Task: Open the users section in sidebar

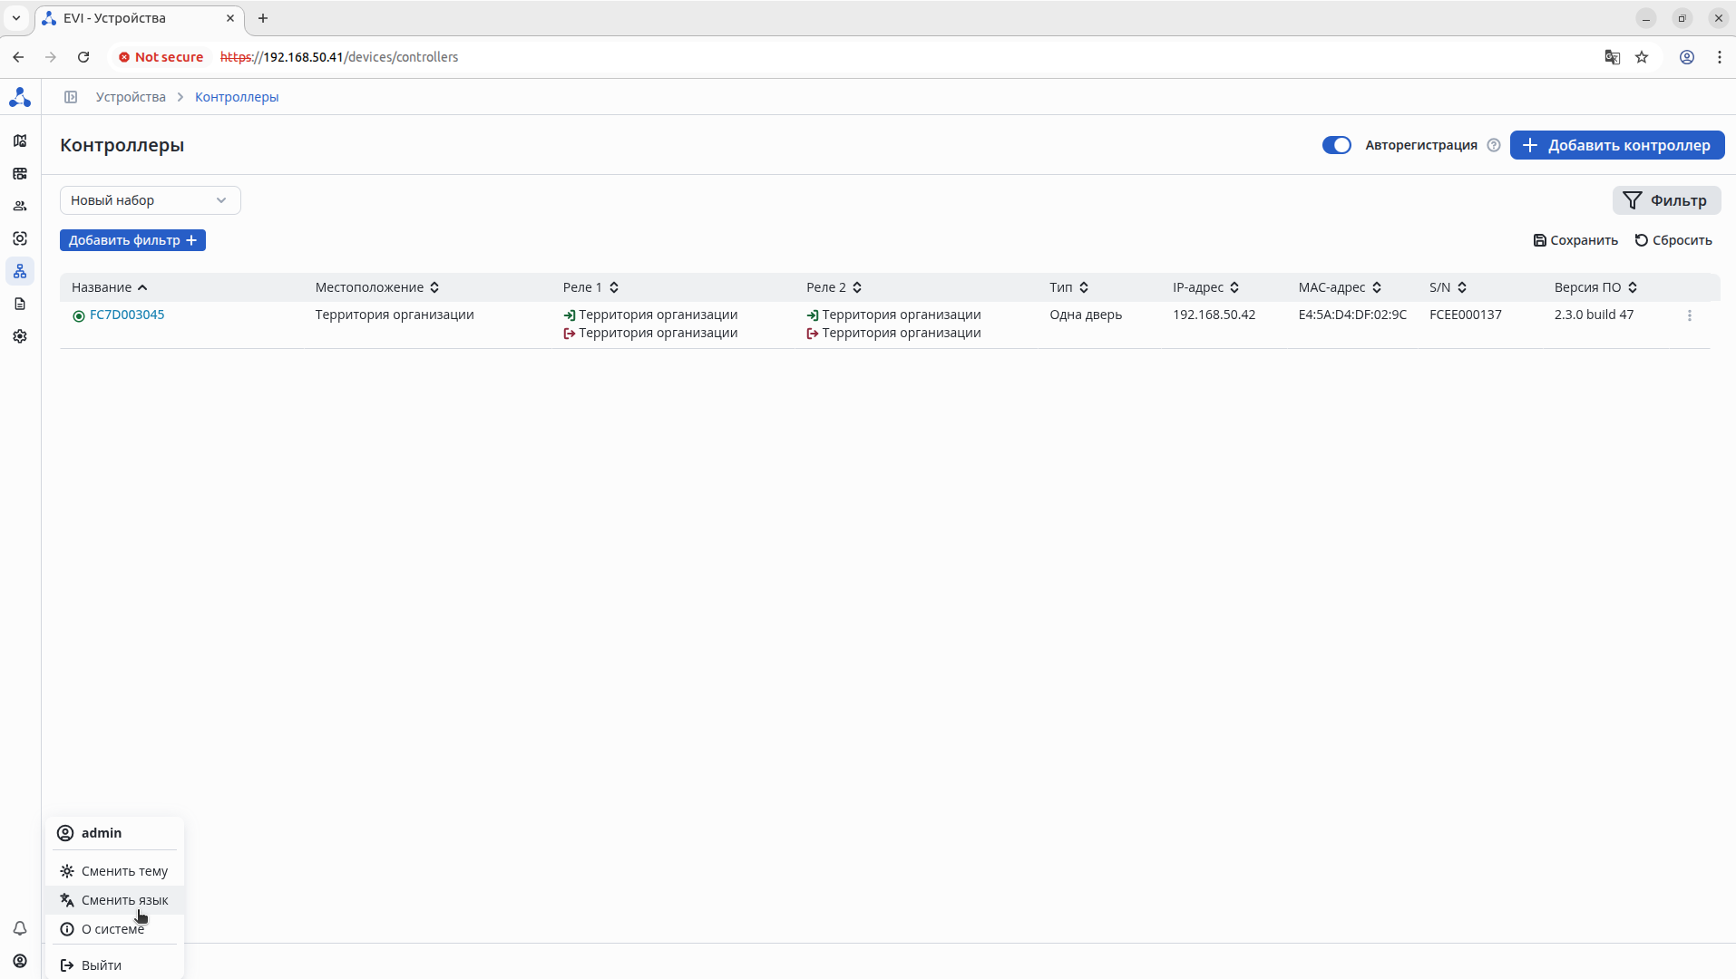Action: coord(20,206)
